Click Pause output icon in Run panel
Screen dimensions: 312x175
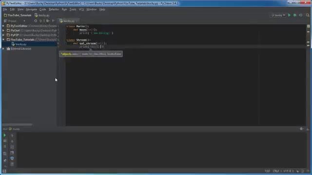point(5,147)
